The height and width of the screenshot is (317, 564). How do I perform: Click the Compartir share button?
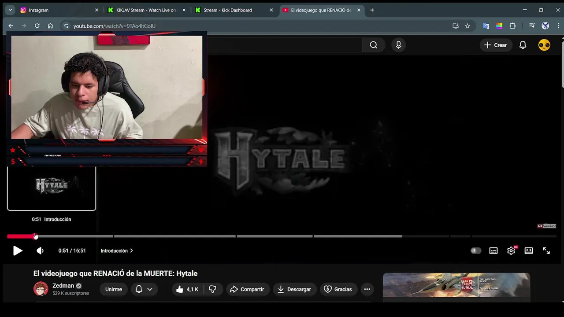248,289
